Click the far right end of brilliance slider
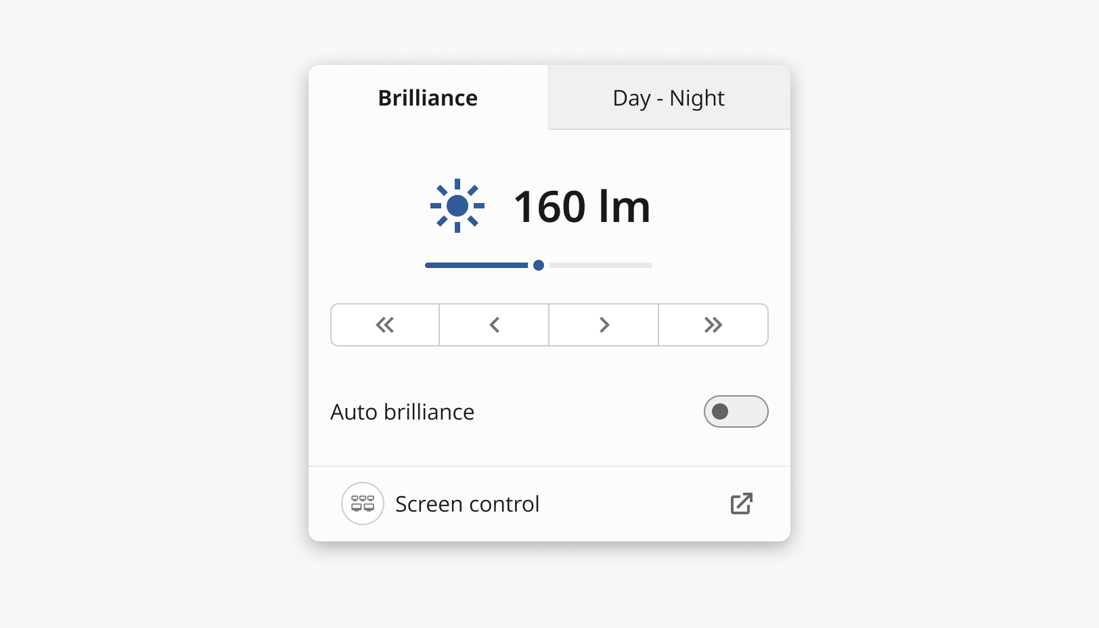The image size is (1099, 628). (x=650, y=265)
